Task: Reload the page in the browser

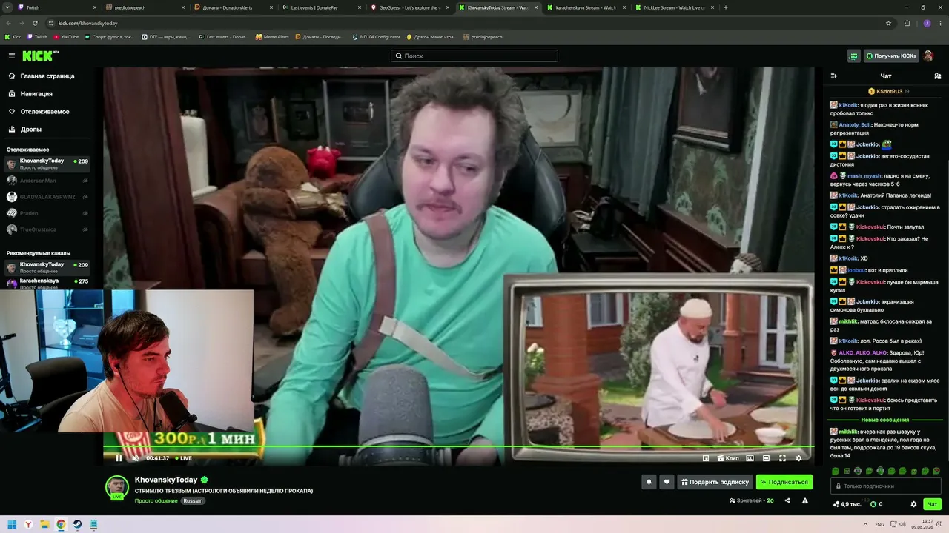Action: tap(35, 23)
